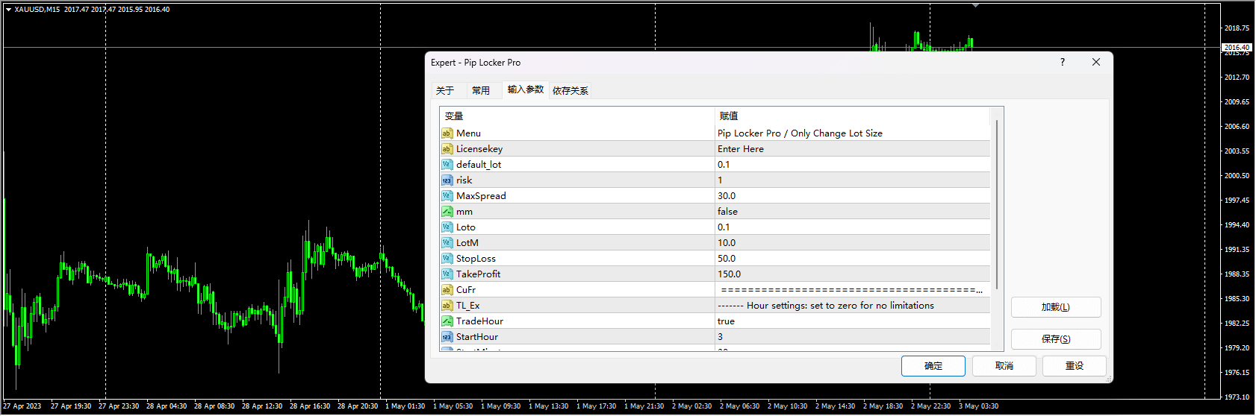
Task: Click the 加载(L) button
Action: tap(1055, 307)
